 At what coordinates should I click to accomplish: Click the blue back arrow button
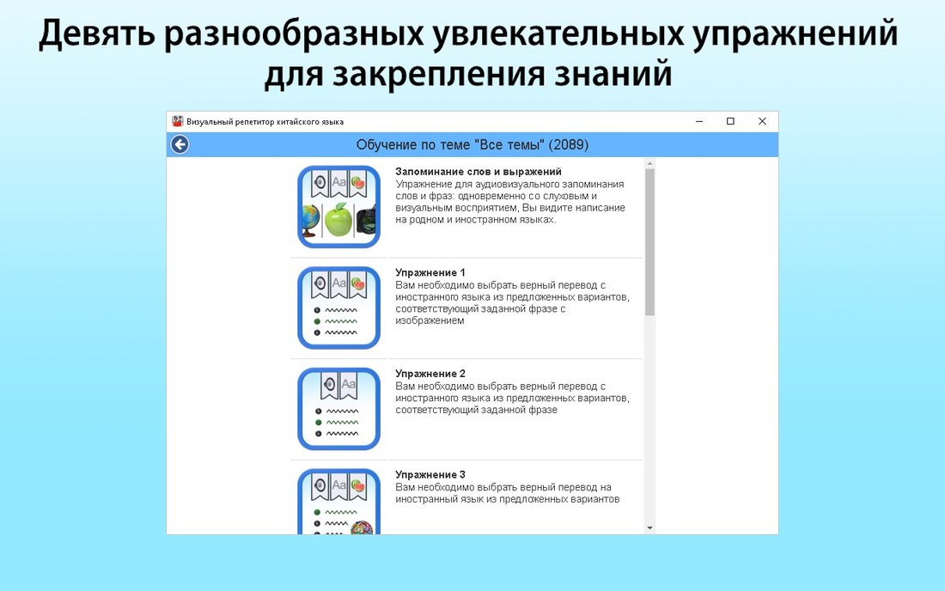coord(180,144)
